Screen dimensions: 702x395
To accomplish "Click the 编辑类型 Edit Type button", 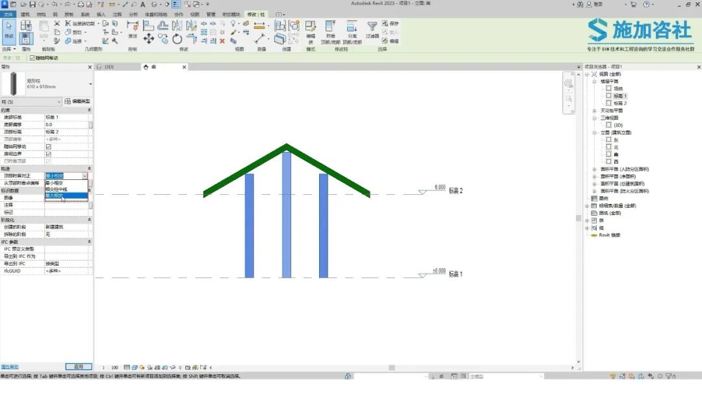I will click(77, 101).
